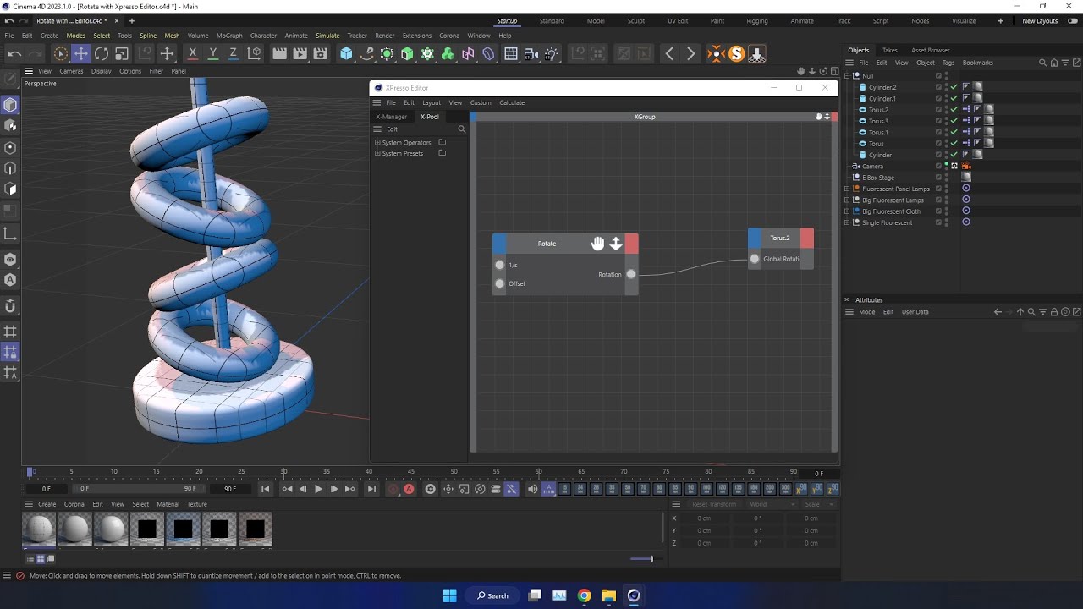Viewport: 1083px width, 609px height.
Task: Open the Extensions menu
Action: click(416, 36)
